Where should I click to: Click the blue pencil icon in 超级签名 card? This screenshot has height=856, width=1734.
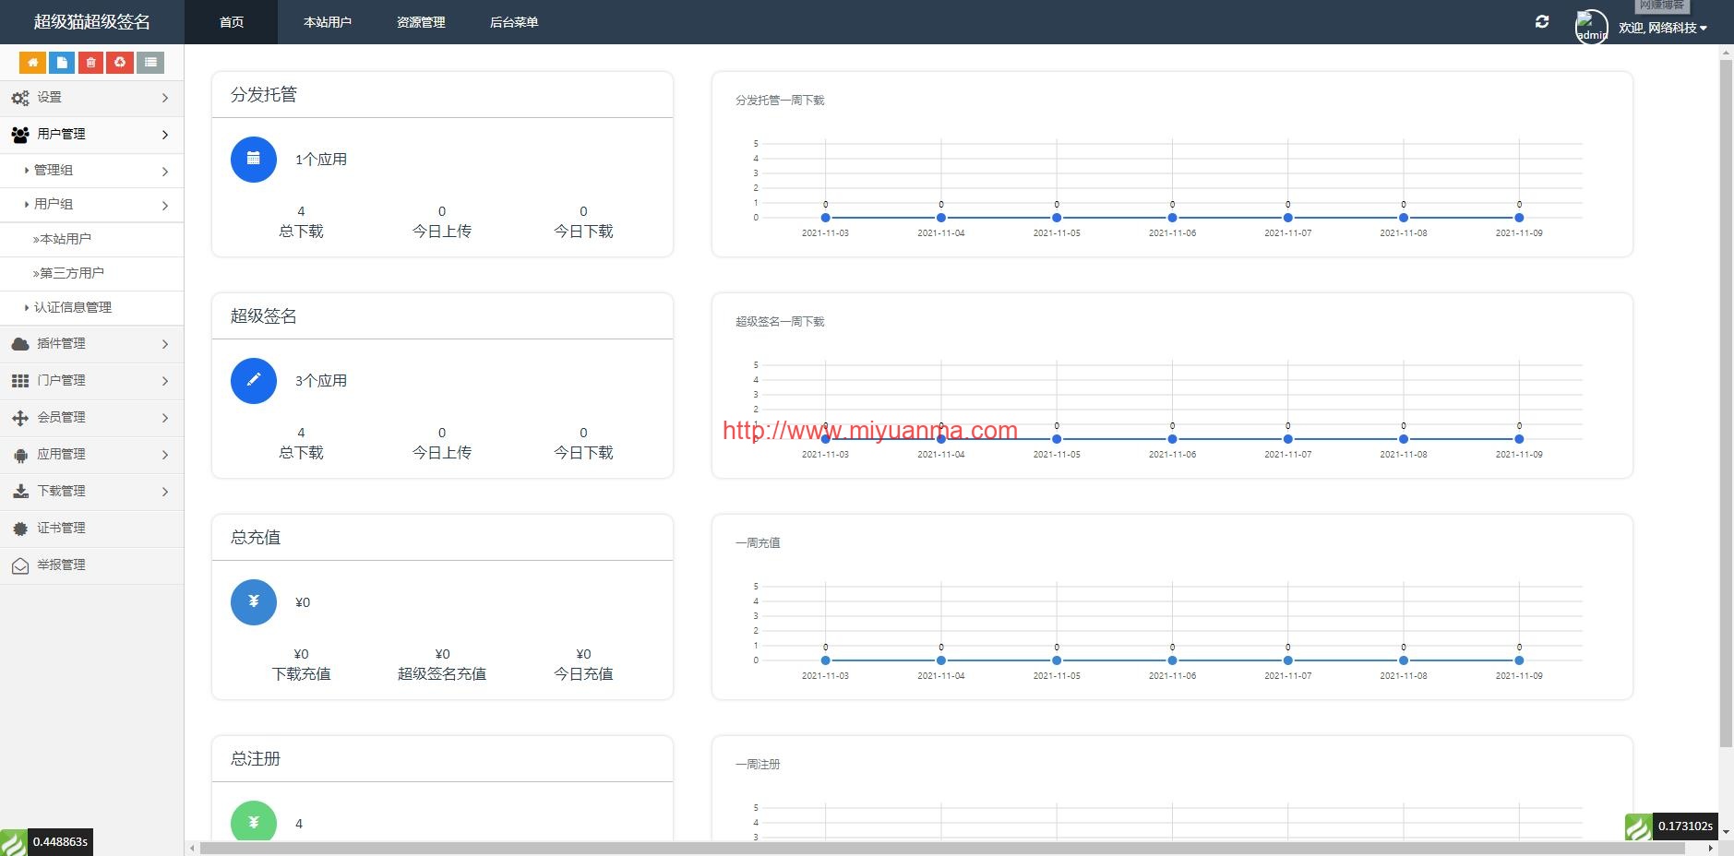coord(254,381)
